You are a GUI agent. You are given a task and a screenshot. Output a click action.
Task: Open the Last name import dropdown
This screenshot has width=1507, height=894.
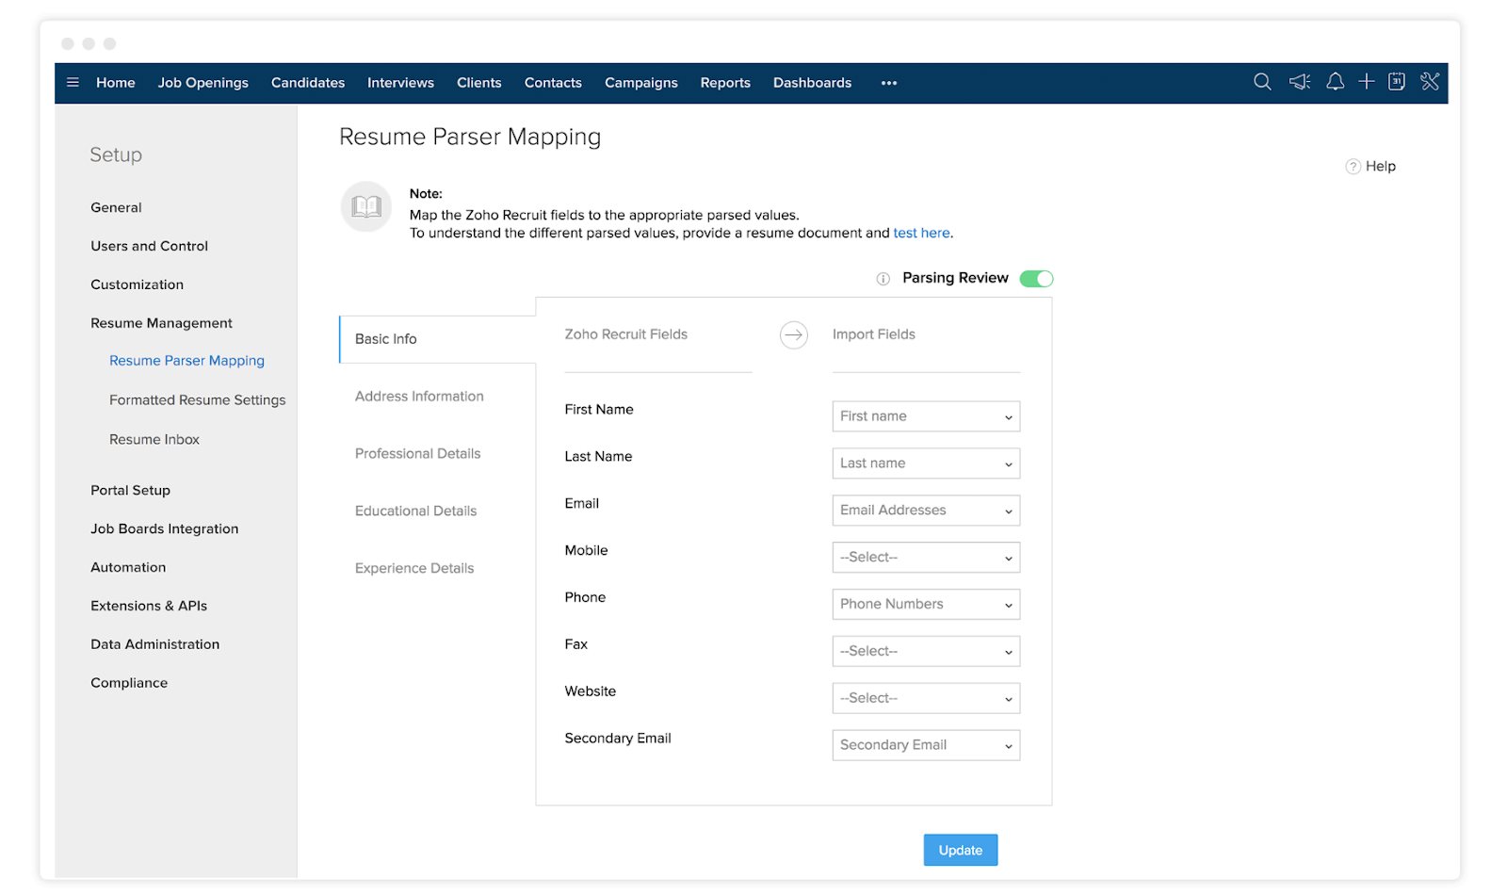tap(926, 463)
